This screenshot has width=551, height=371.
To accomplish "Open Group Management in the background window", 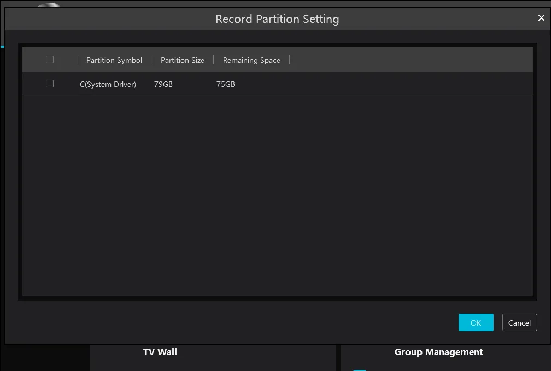I will 438,352.
